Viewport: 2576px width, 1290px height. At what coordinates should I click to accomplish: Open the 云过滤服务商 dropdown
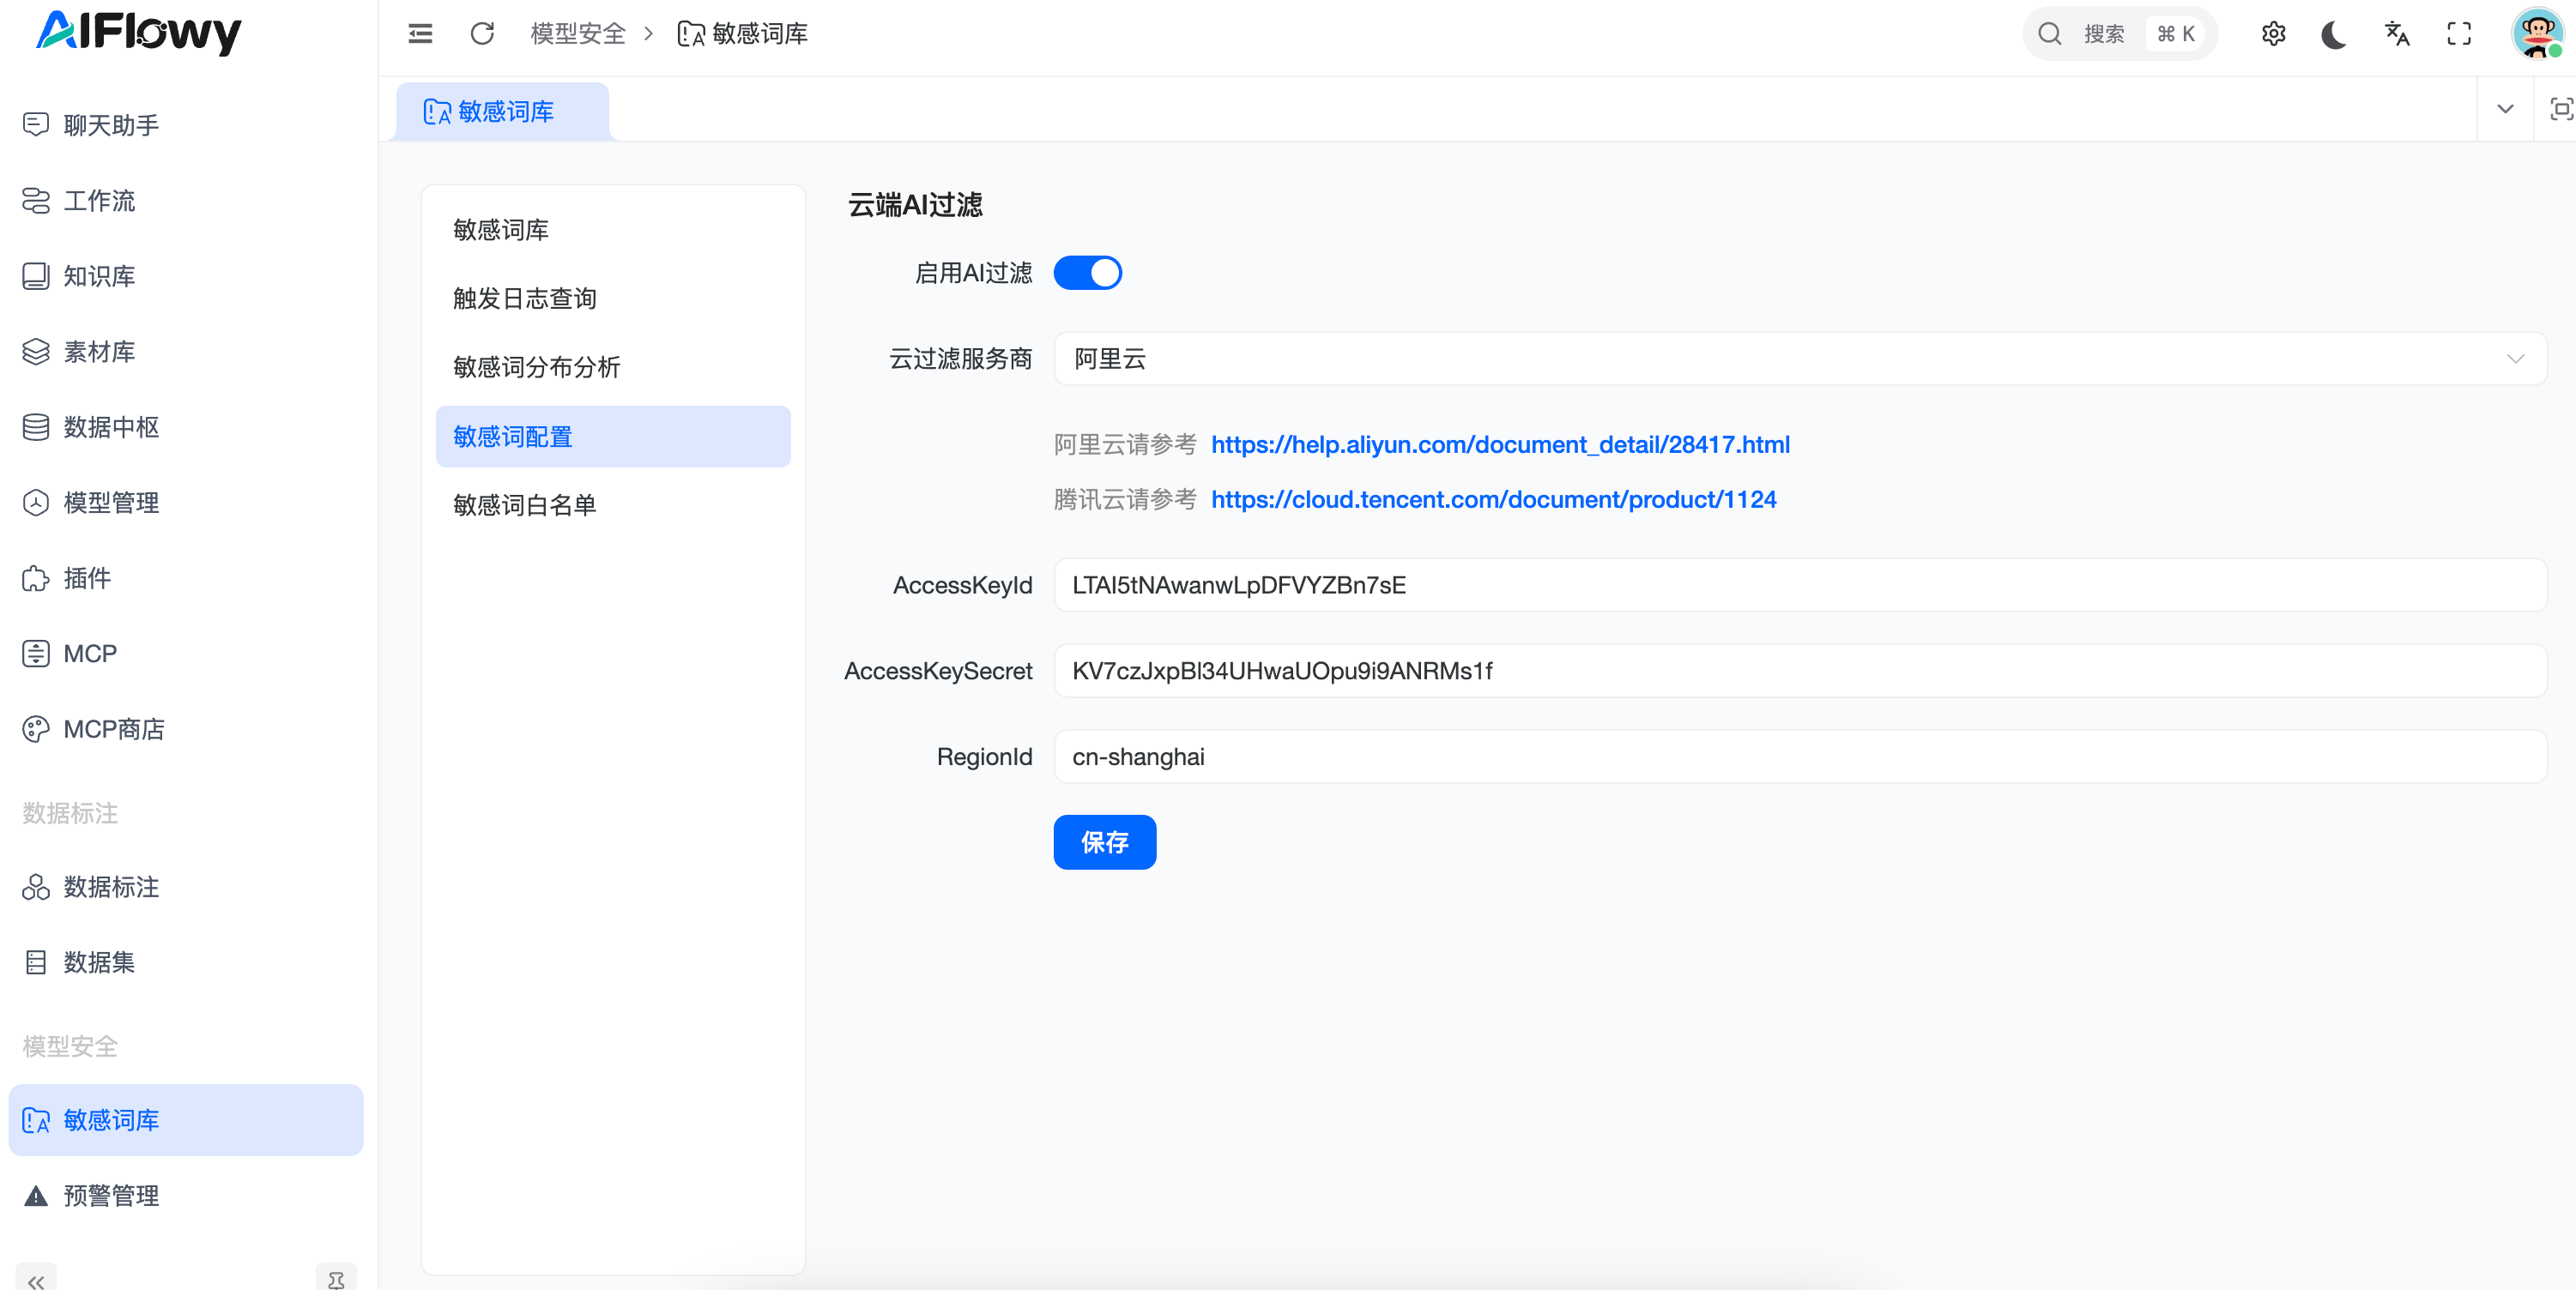pyautogui.click(x=1799, y=359)
